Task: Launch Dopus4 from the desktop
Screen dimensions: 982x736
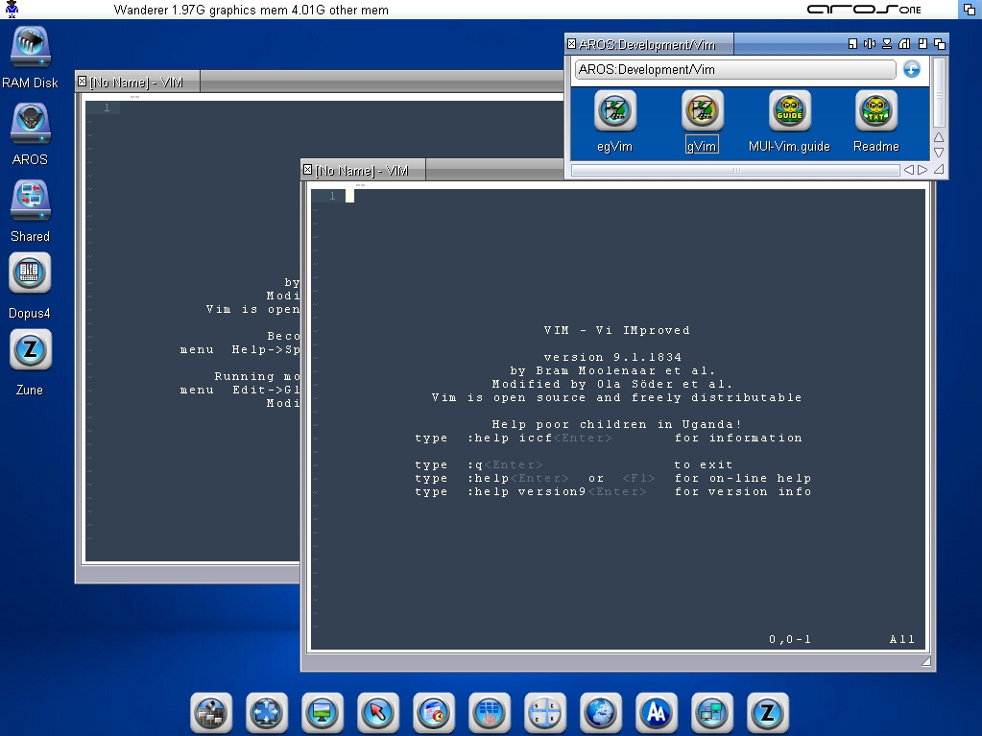Action: click(30, 275)
